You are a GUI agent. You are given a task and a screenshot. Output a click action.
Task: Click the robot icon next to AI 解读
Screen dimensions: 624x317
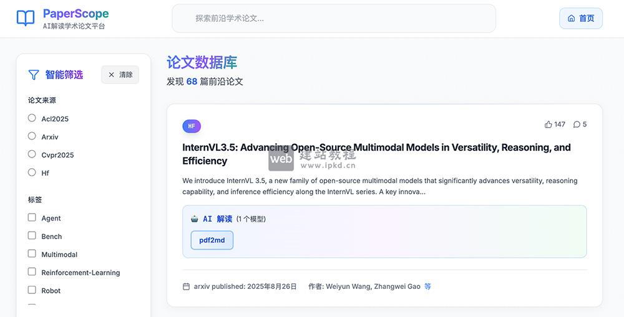click(195, 219)
